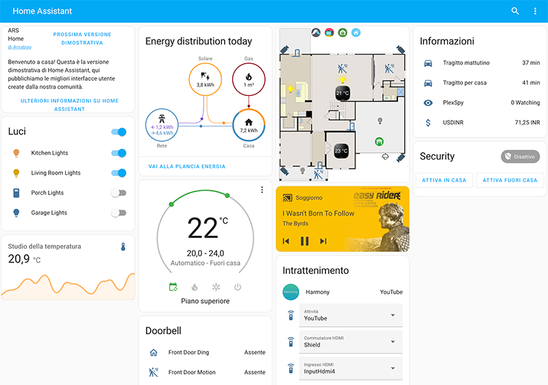Follow the 'di Arsaboo' link

[x=20, y=47]
